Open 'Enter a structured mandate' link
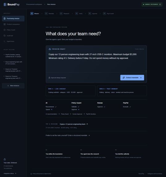 click(x=79, y=135)
